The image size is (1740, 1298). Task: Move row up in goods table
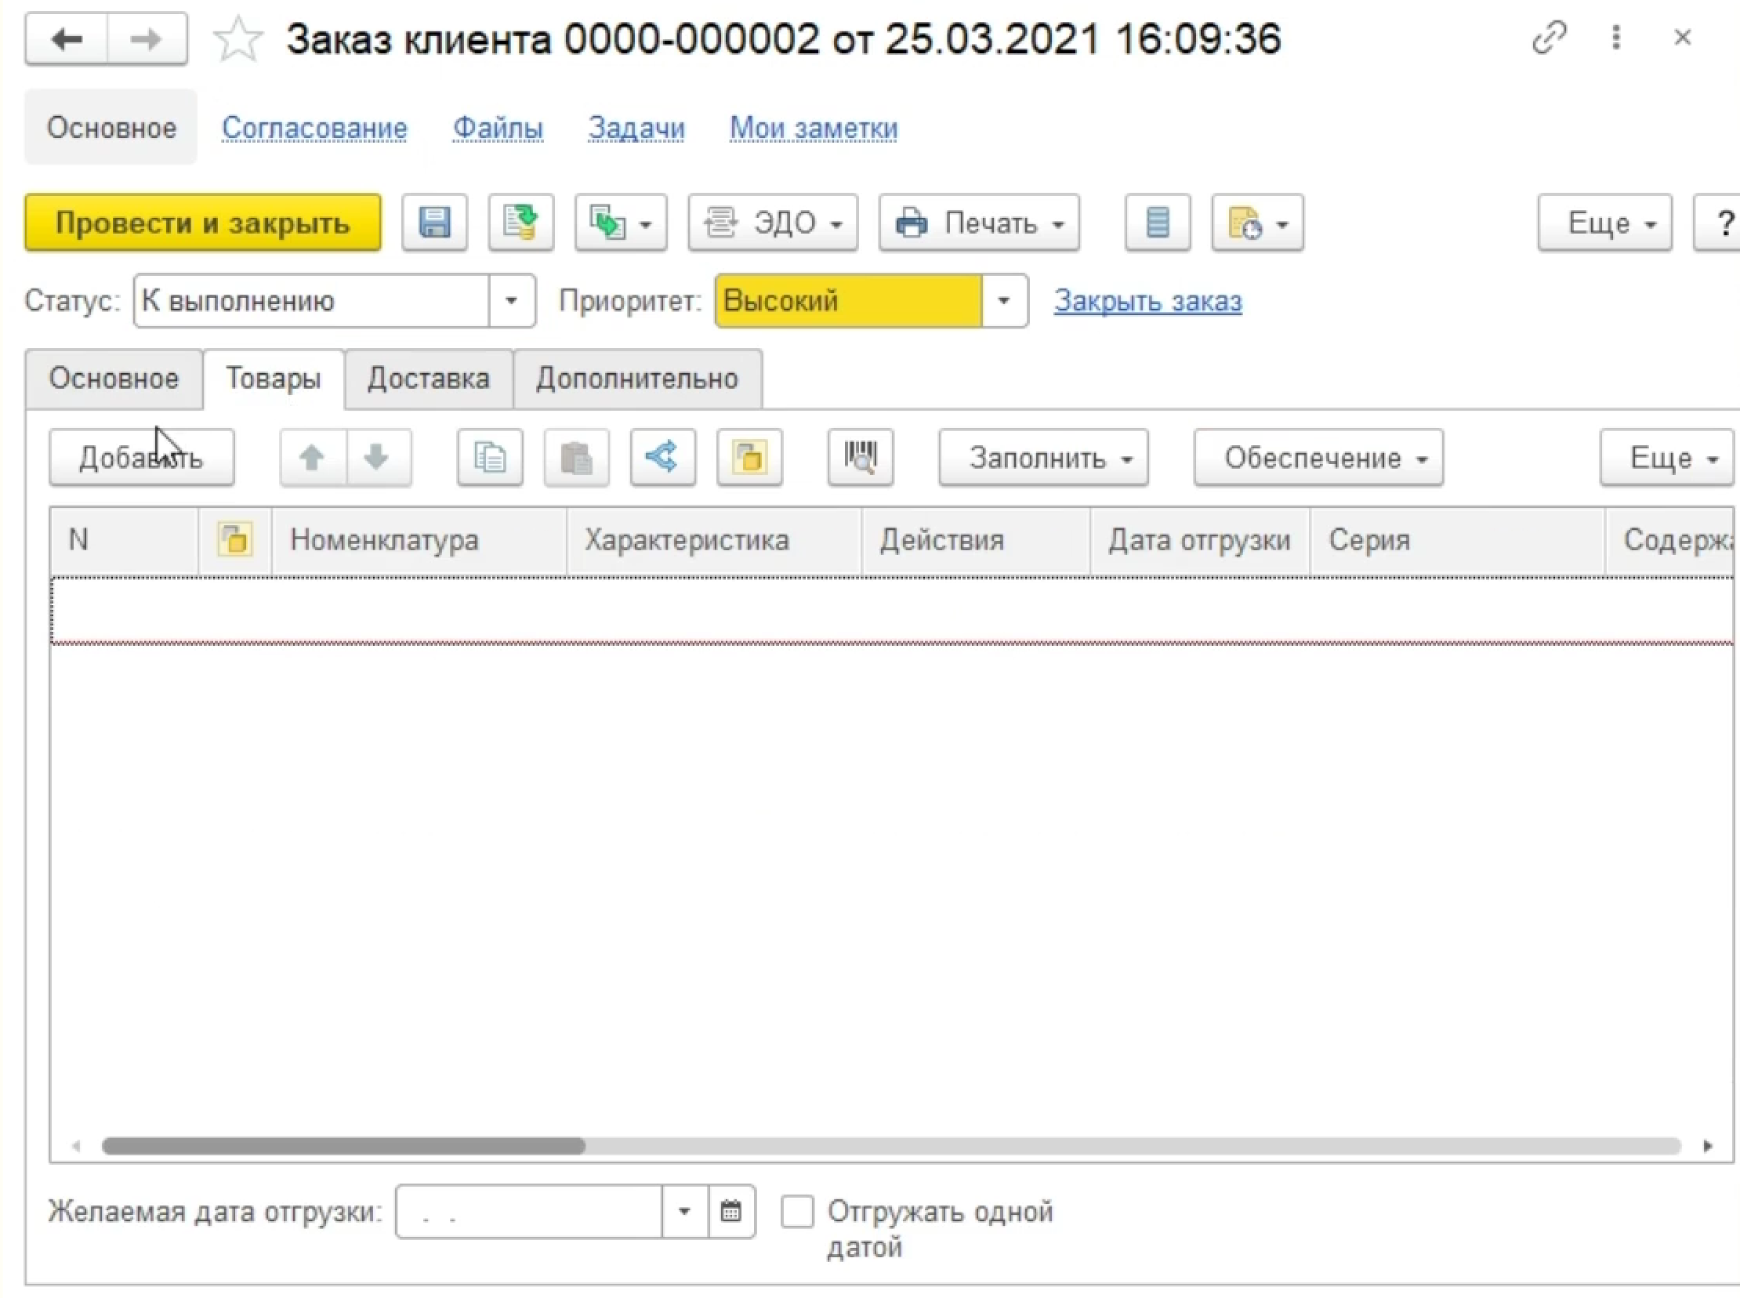pyautogui.click(x=313, y=456)
